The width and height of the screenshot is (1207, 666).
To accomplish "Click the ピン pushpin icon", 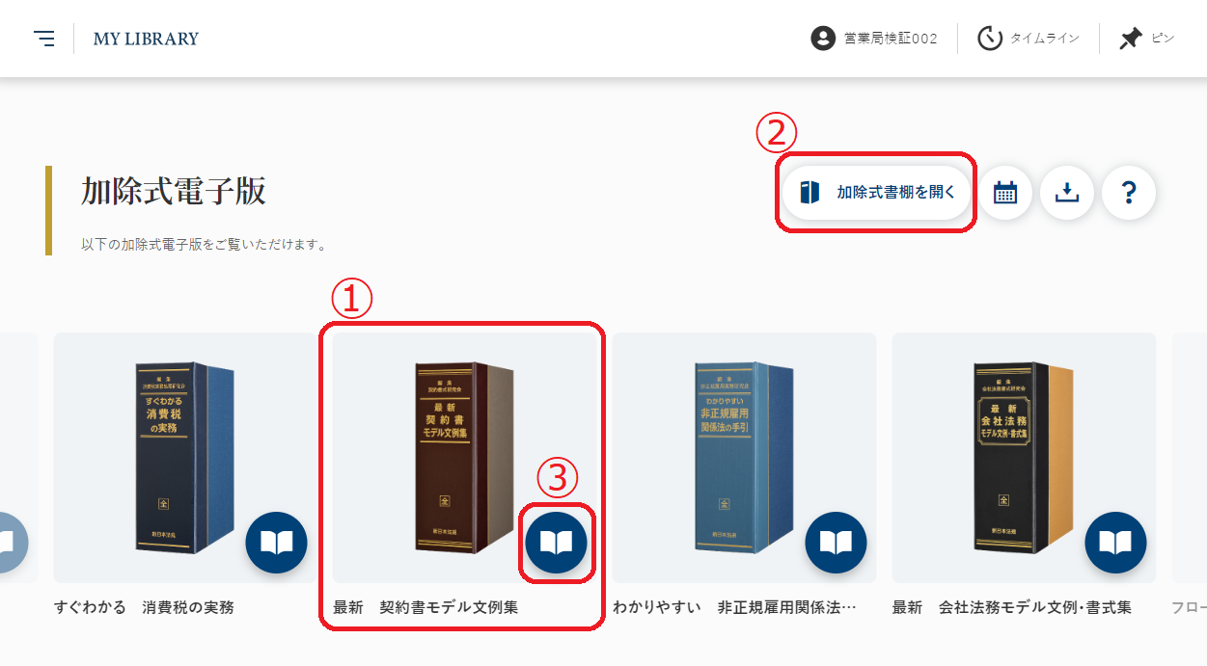I will pos(1131,39).
